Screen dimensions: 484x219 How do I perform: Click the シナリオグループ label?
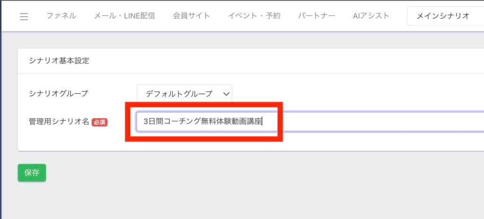point(59,94)
